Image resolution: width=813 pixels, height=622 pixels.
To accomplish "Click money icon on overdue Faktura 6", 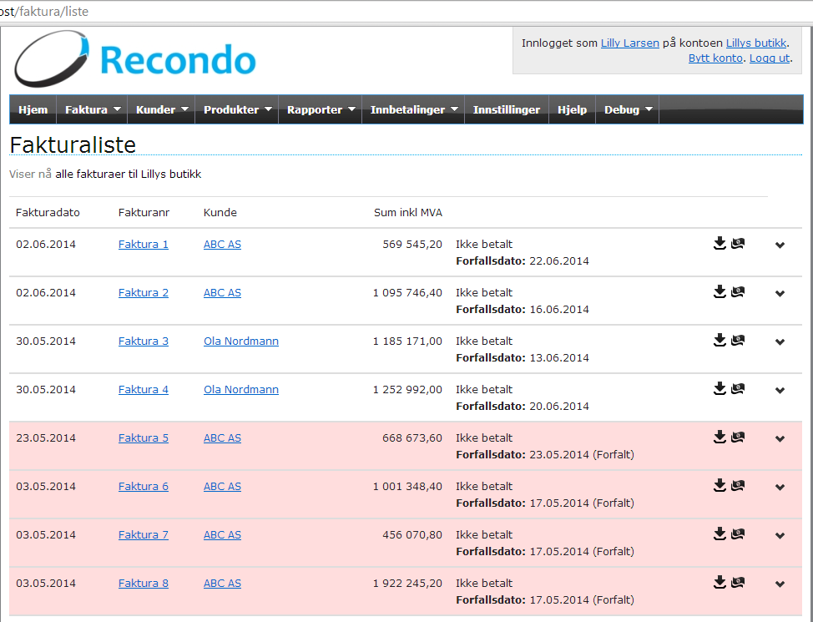I will (x=738, y=486).
